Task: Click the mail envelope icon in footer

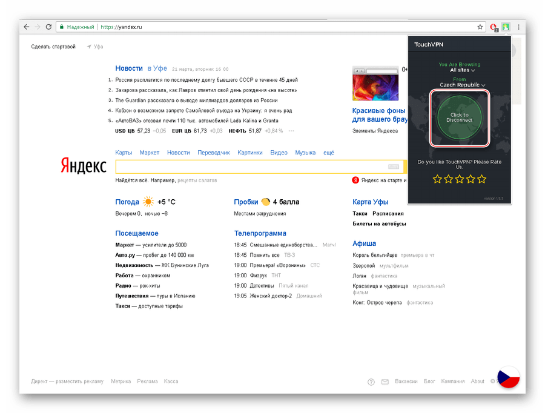Action: click(x=385, y=382)
